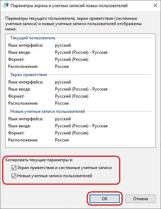Close the dialog with the X button
The height and width of the screenshot is (209, 161).
pyautogui.click(x=155, y=5)
